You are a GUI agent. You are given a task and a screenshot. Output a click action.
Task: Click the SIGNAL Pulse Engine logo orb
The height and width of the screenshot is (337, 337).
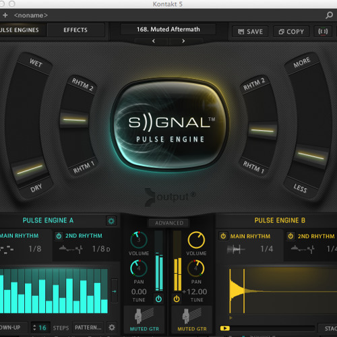(x=170, y=125)
